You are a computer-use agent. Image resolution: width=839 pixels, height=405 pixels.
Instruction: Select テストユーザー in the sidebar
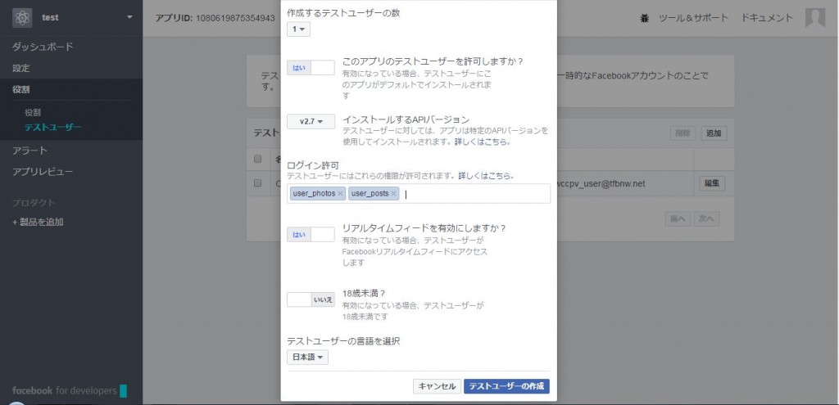click(53, 127)
